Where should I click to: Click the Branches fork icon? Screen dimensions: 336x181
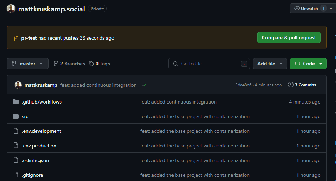pos(56,64)
